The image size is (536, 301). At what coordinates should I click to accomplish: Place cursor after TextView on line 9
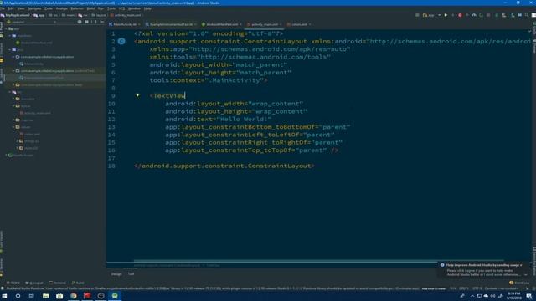[185, 96]
